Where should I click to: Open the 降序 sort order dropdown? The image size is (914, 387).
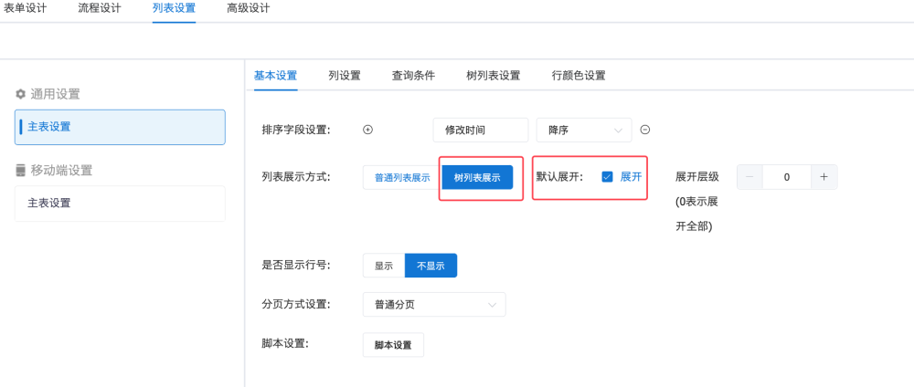pos(583,131)
